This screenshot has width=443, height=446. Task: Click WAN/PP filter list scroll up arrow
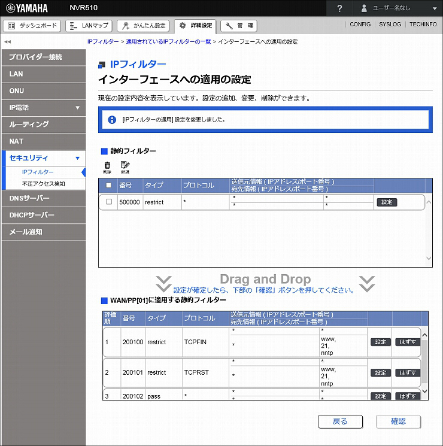click(x=424, y=335)
